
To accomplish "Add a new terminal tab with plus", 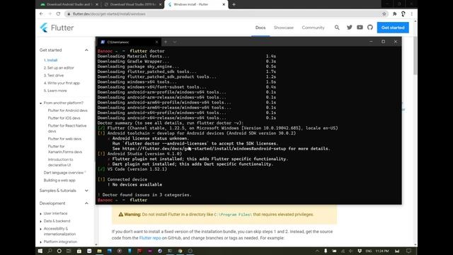I will click(x=166, y=42).
